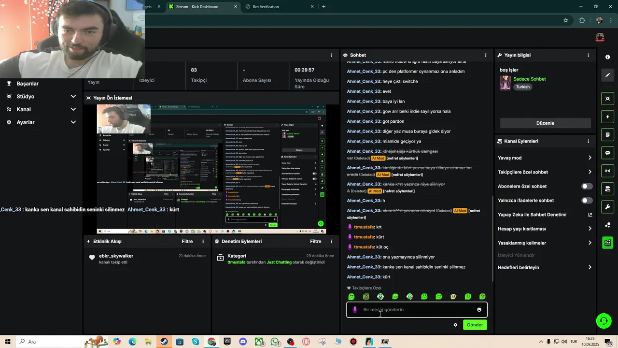
Task: Close the Bot Verification tab
Action: [312, 7]
